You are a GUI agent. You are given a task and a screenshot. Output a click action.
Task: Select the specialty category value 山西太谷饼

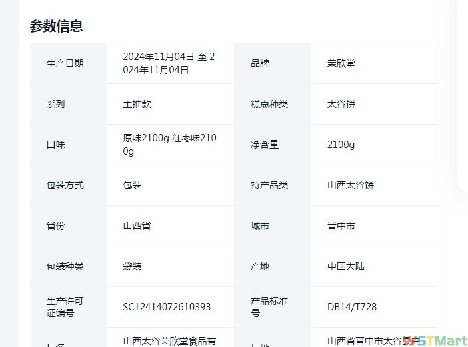[350, 185]
